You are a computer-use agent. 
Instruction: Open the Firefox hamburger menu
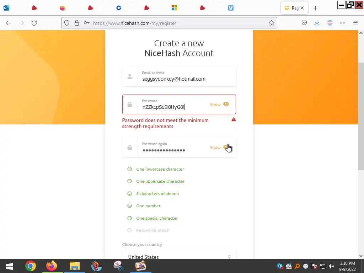coord(355,23)
